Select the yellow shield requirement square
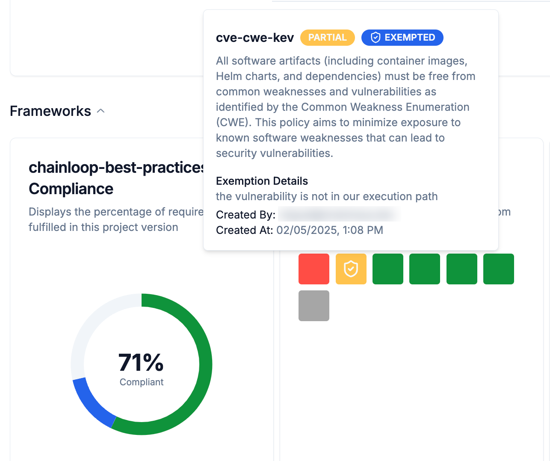Viewport: 550px width, 461px height. pos(351,269)
